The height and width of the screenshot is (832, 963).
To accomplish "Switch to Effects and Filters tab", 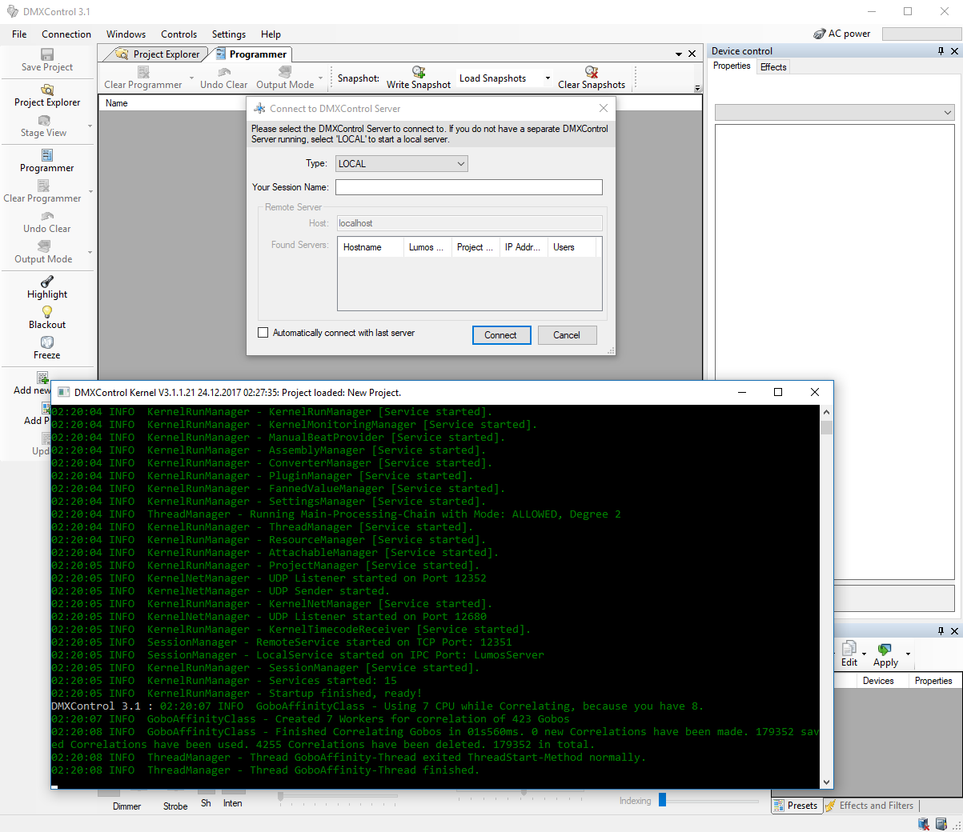I will click(x=870, y=806).
